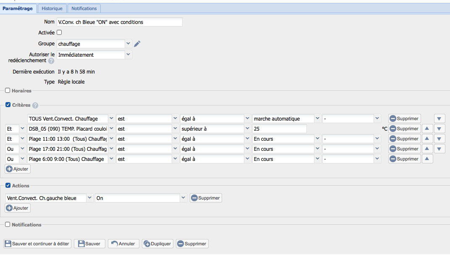This screenshot has width=450, height=255.
Task: Move Plage 17:00 21:00 criterion down
Action: point(440,149)
